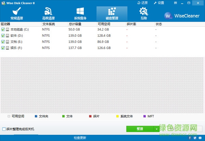
Task: Click the email envelope icon
Action: click(x=200, y=138)
